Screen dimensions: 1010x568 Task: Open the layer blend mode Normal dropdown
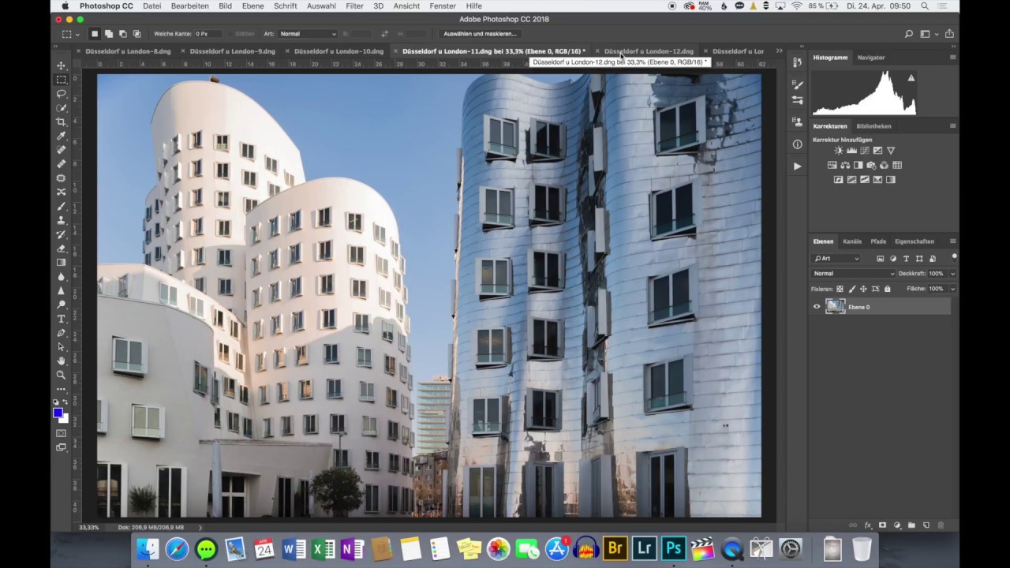pos(854,274)
